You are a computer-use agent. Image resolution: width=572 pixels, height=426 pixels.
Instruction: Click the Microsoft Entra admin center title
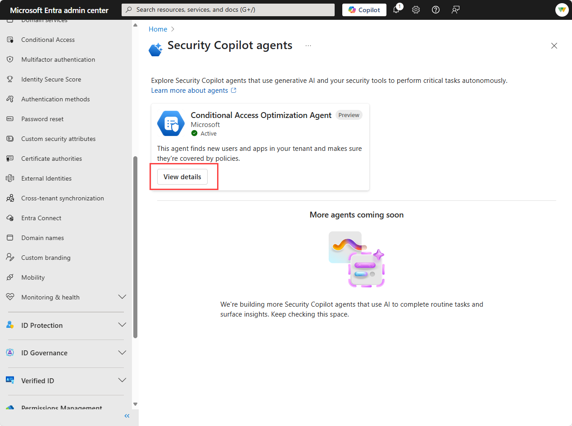pos(59,10)
